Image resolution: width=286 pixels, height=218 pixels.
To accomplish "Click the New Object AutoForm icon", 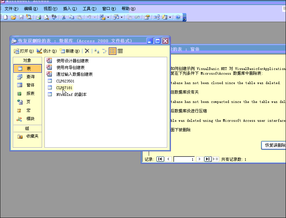I will coord(165,17).
